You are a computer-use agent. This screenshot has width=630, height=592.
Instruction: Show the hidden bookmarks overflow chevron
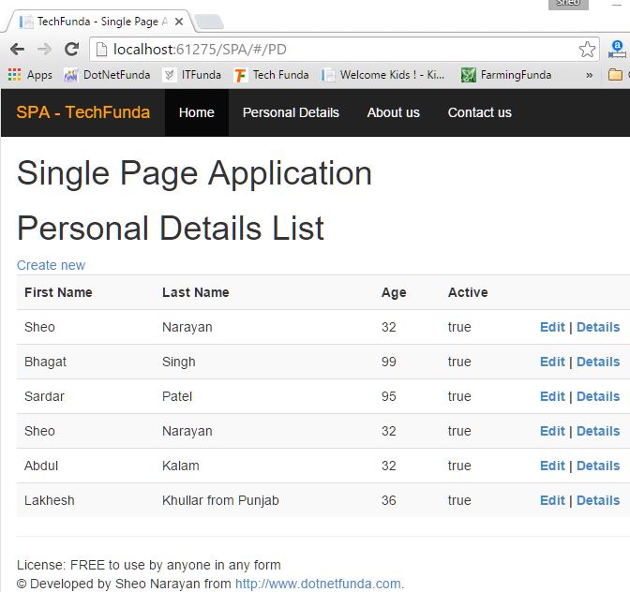pos(589,75)
